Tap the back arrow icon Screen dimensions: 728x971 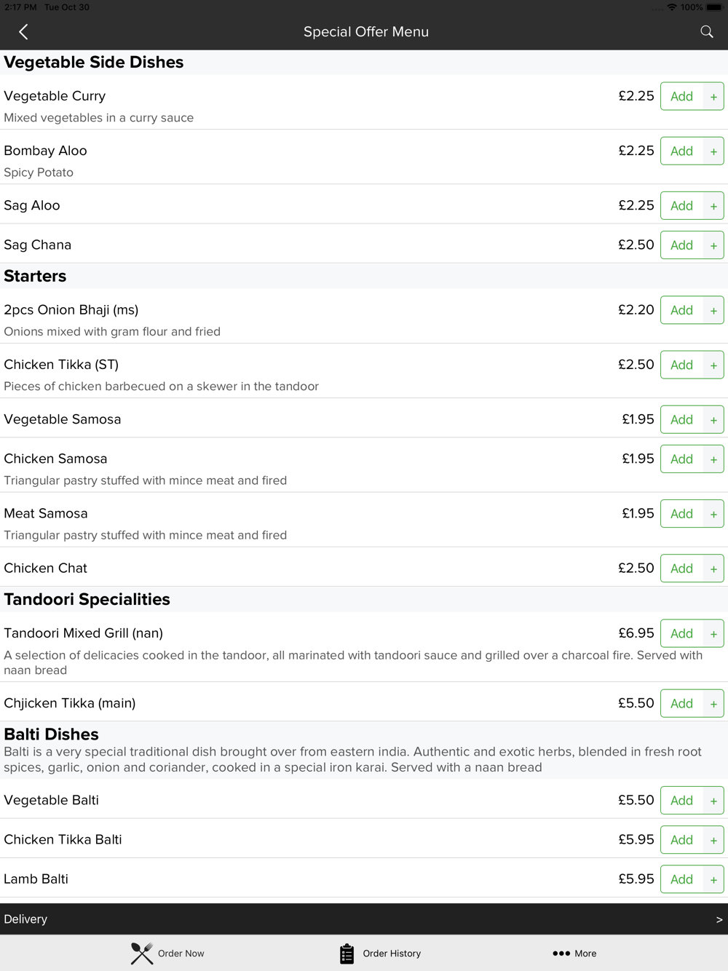point(23,32)
